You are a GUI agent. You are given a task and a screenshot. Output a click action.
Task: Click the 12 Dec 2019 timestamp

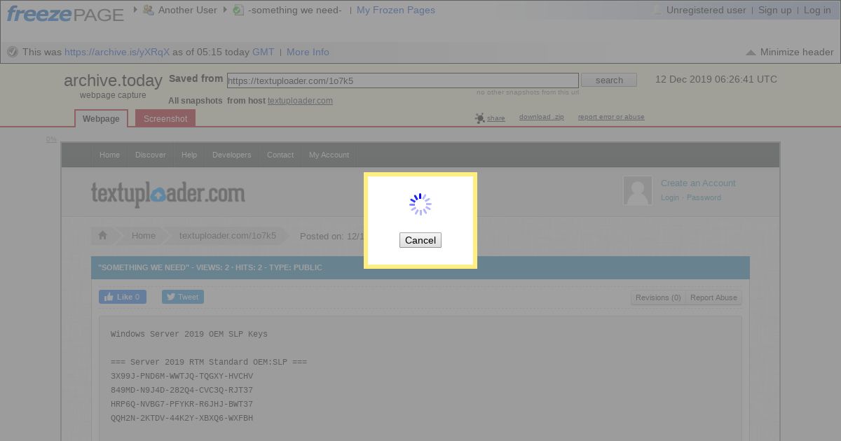716,79
